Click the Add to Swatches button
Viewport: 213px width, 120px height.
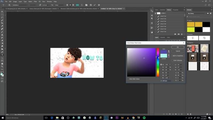pos(178,56)
